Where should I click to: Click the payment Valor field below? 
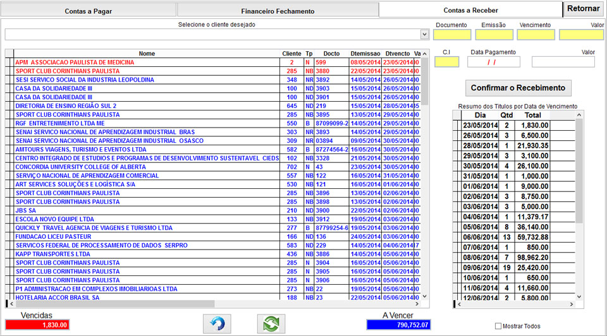[563, 62]
